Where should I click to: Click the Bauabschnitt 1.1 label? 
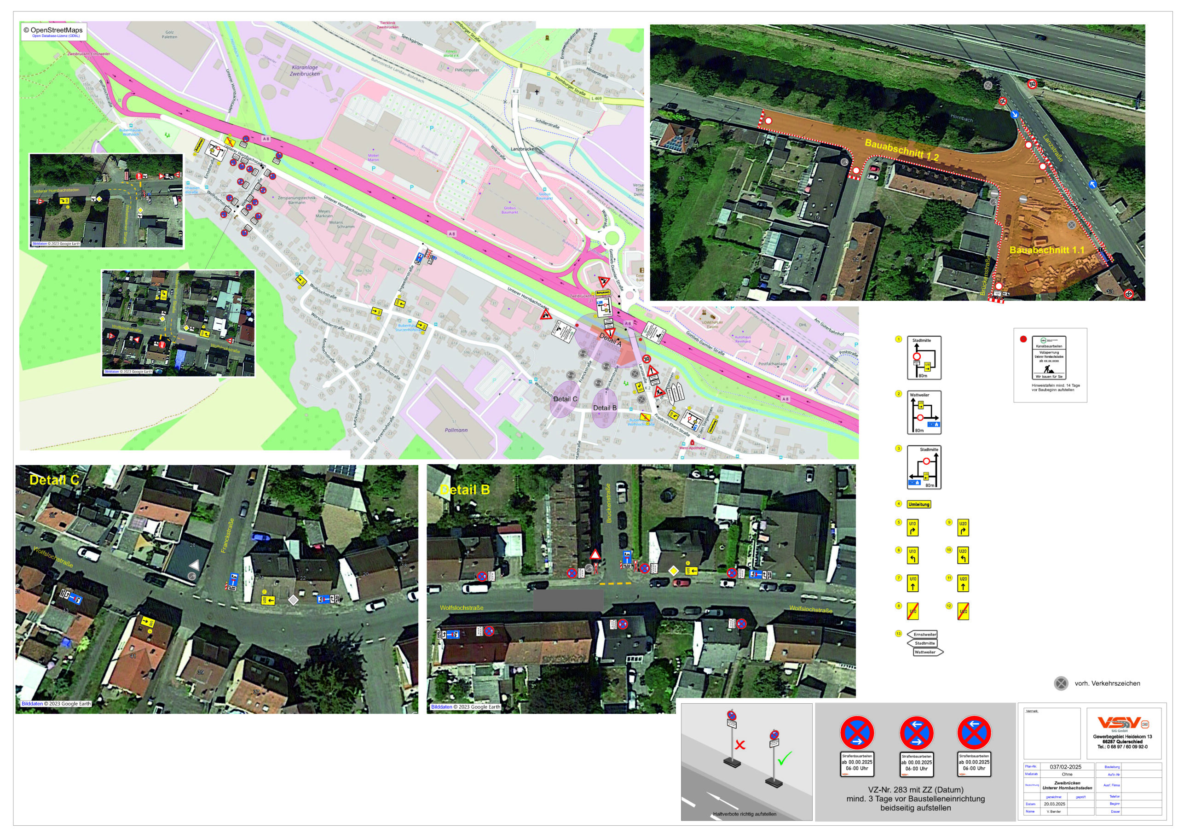point(1047,250)
